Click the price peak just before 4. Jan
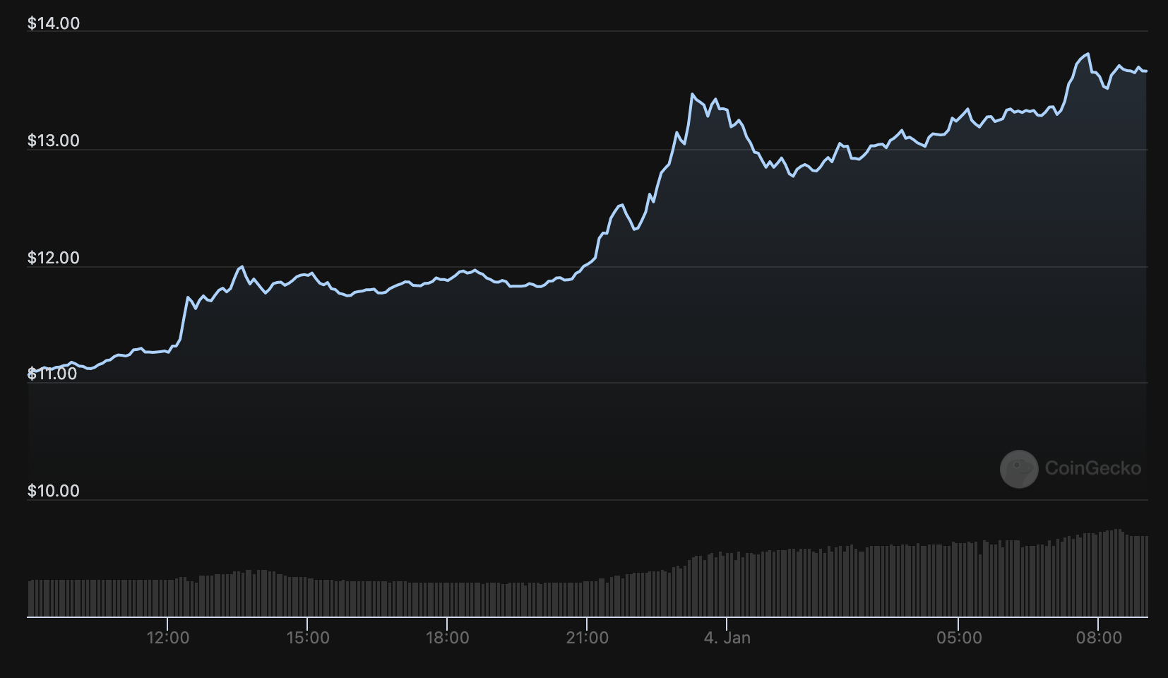 pyautogui.click(x=692, y=94)
